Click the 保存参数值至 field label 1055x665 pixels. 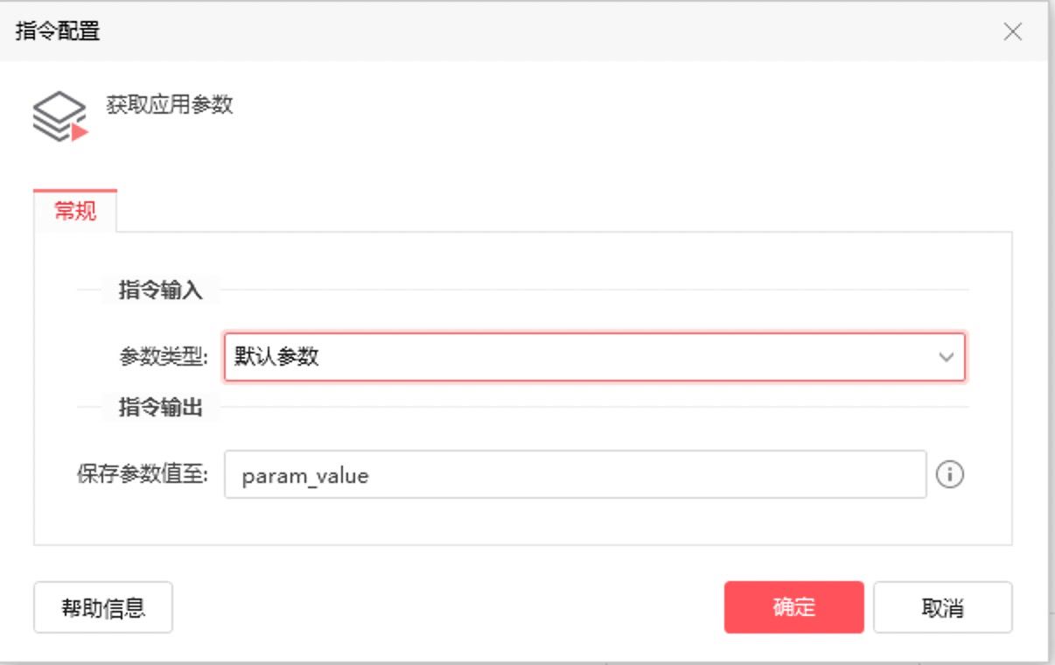click(142, 475)
